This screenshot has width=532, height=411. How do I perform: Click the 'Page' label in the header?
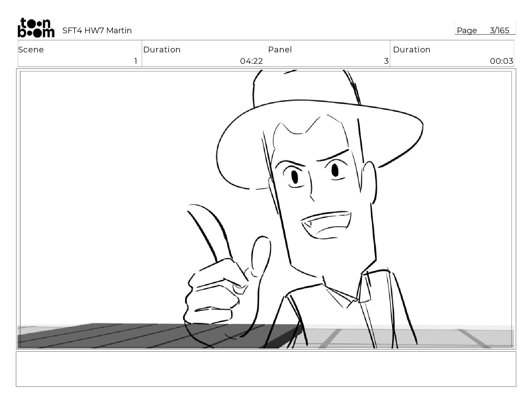(467, 31)
